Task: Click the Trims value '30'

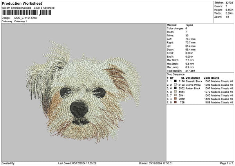Action: [187, 36]
